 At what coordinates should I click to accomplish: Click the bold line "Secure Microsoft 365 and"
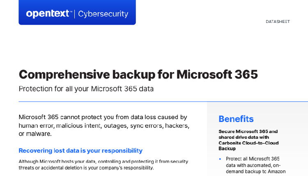pos(248,131)
